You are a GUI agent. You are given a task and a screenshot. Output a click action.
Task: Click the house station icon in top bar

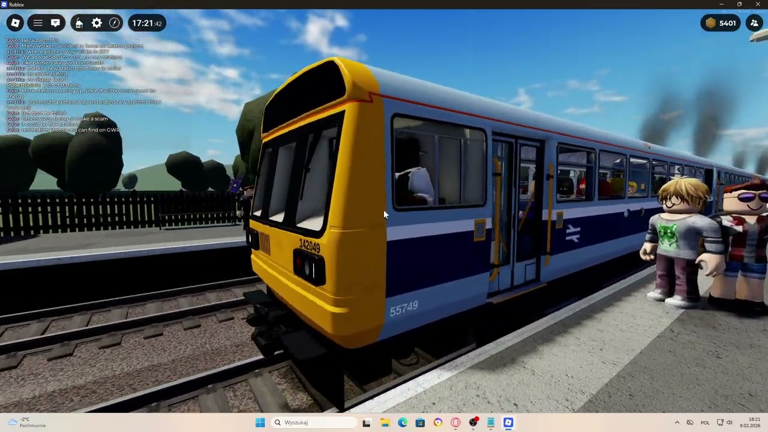click(x=79, y=23)
